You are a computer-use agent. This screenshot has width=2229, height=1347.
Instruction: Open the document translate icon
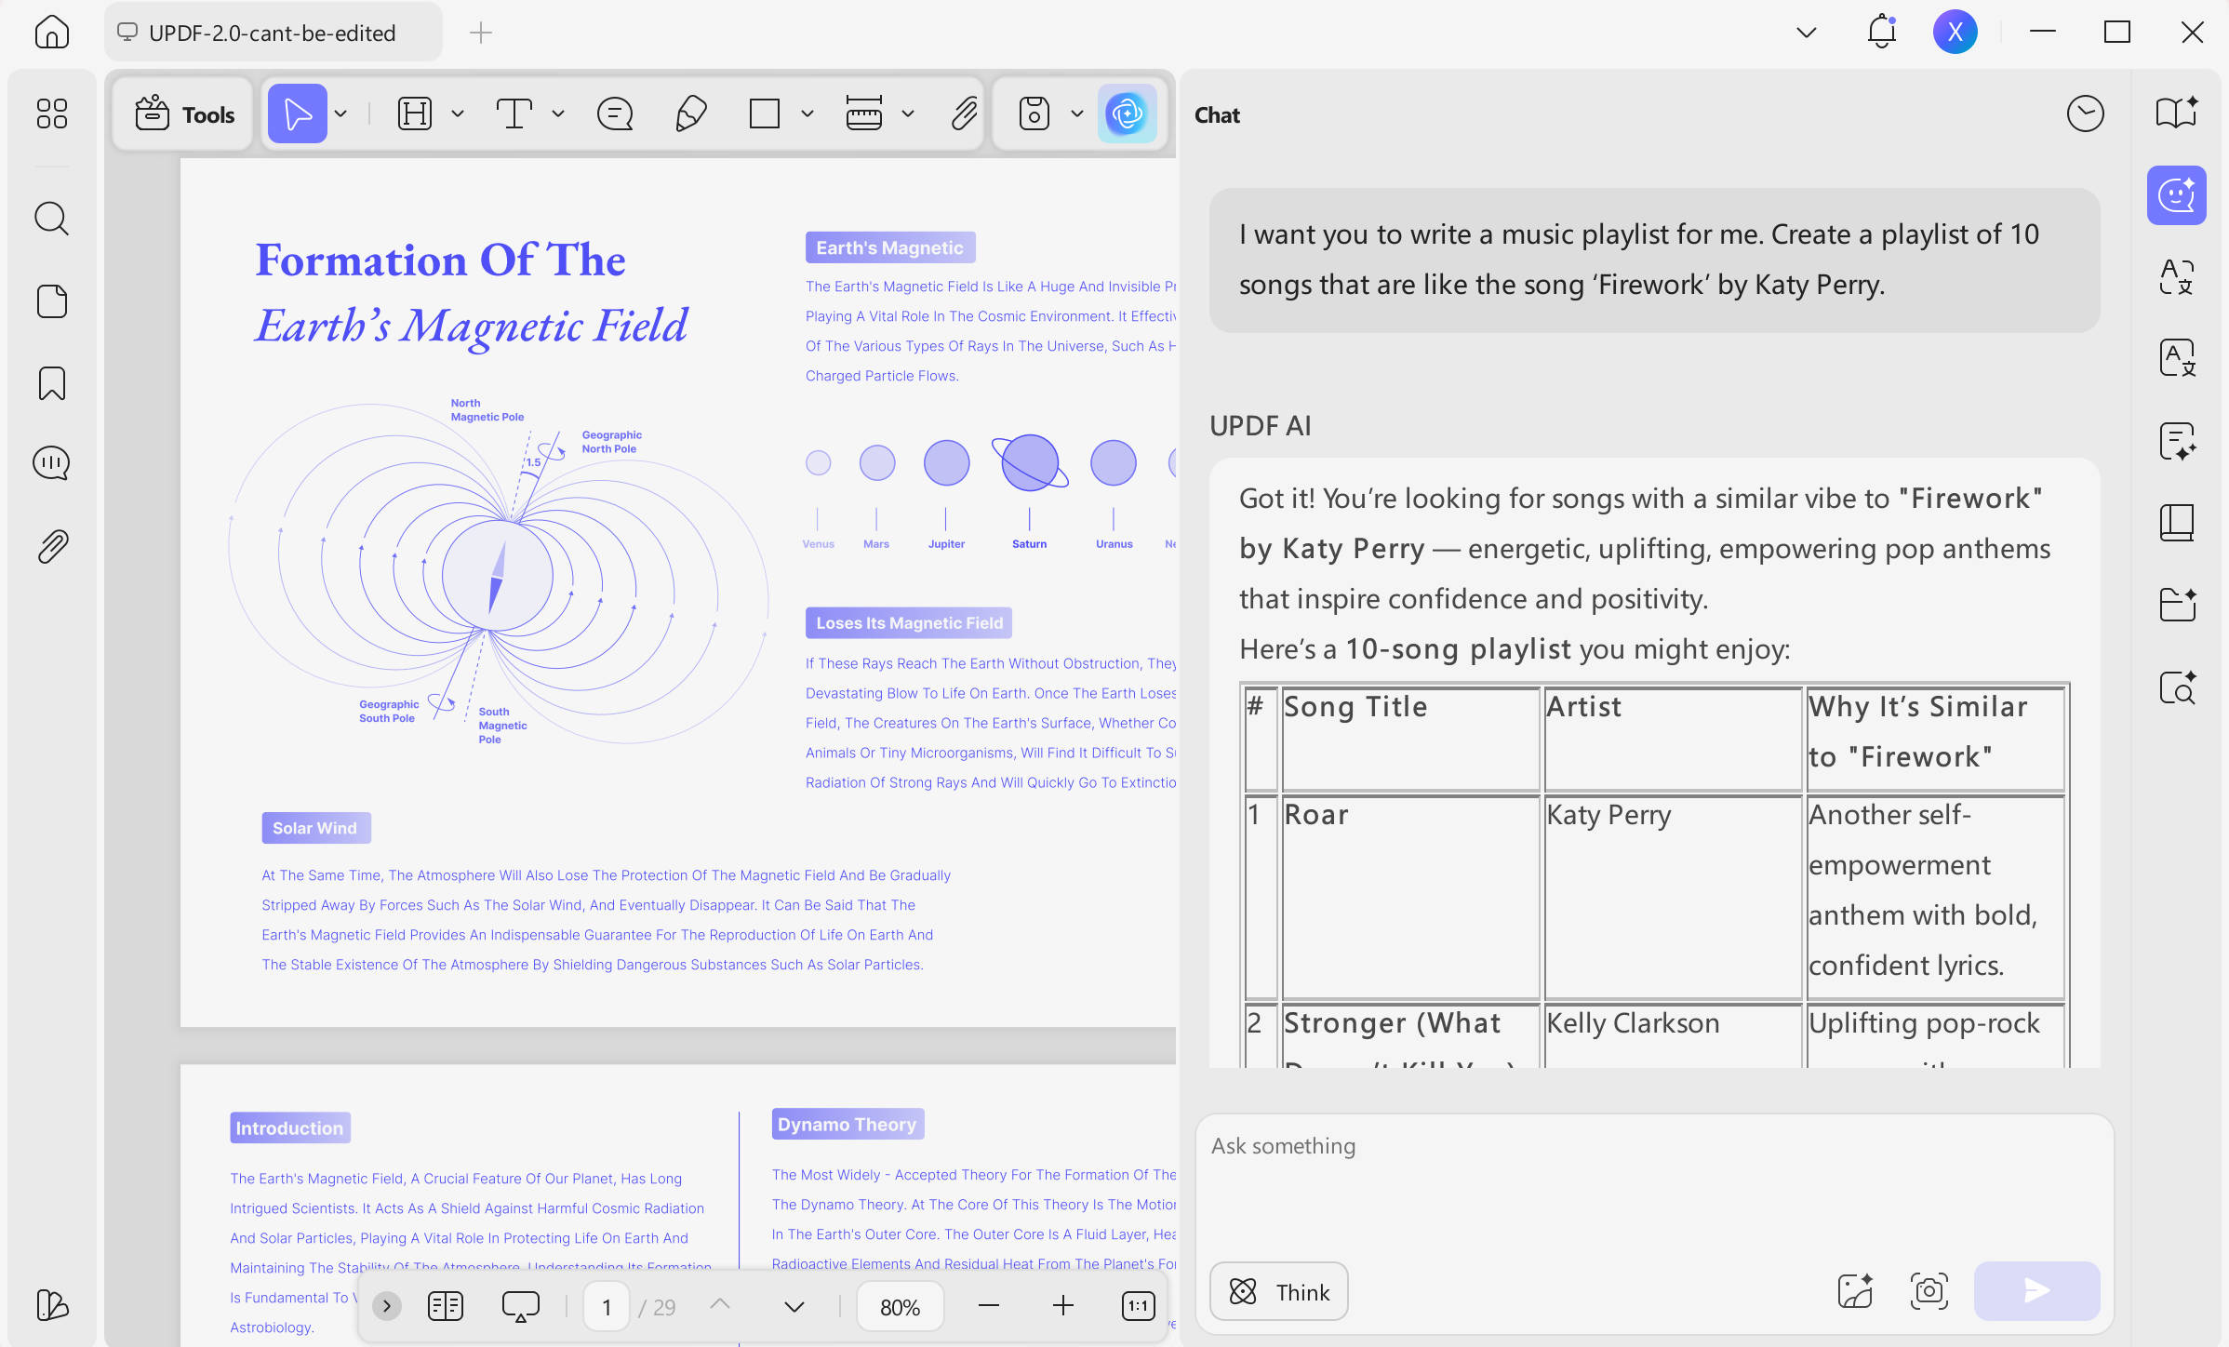click(x=2177, y=357)
